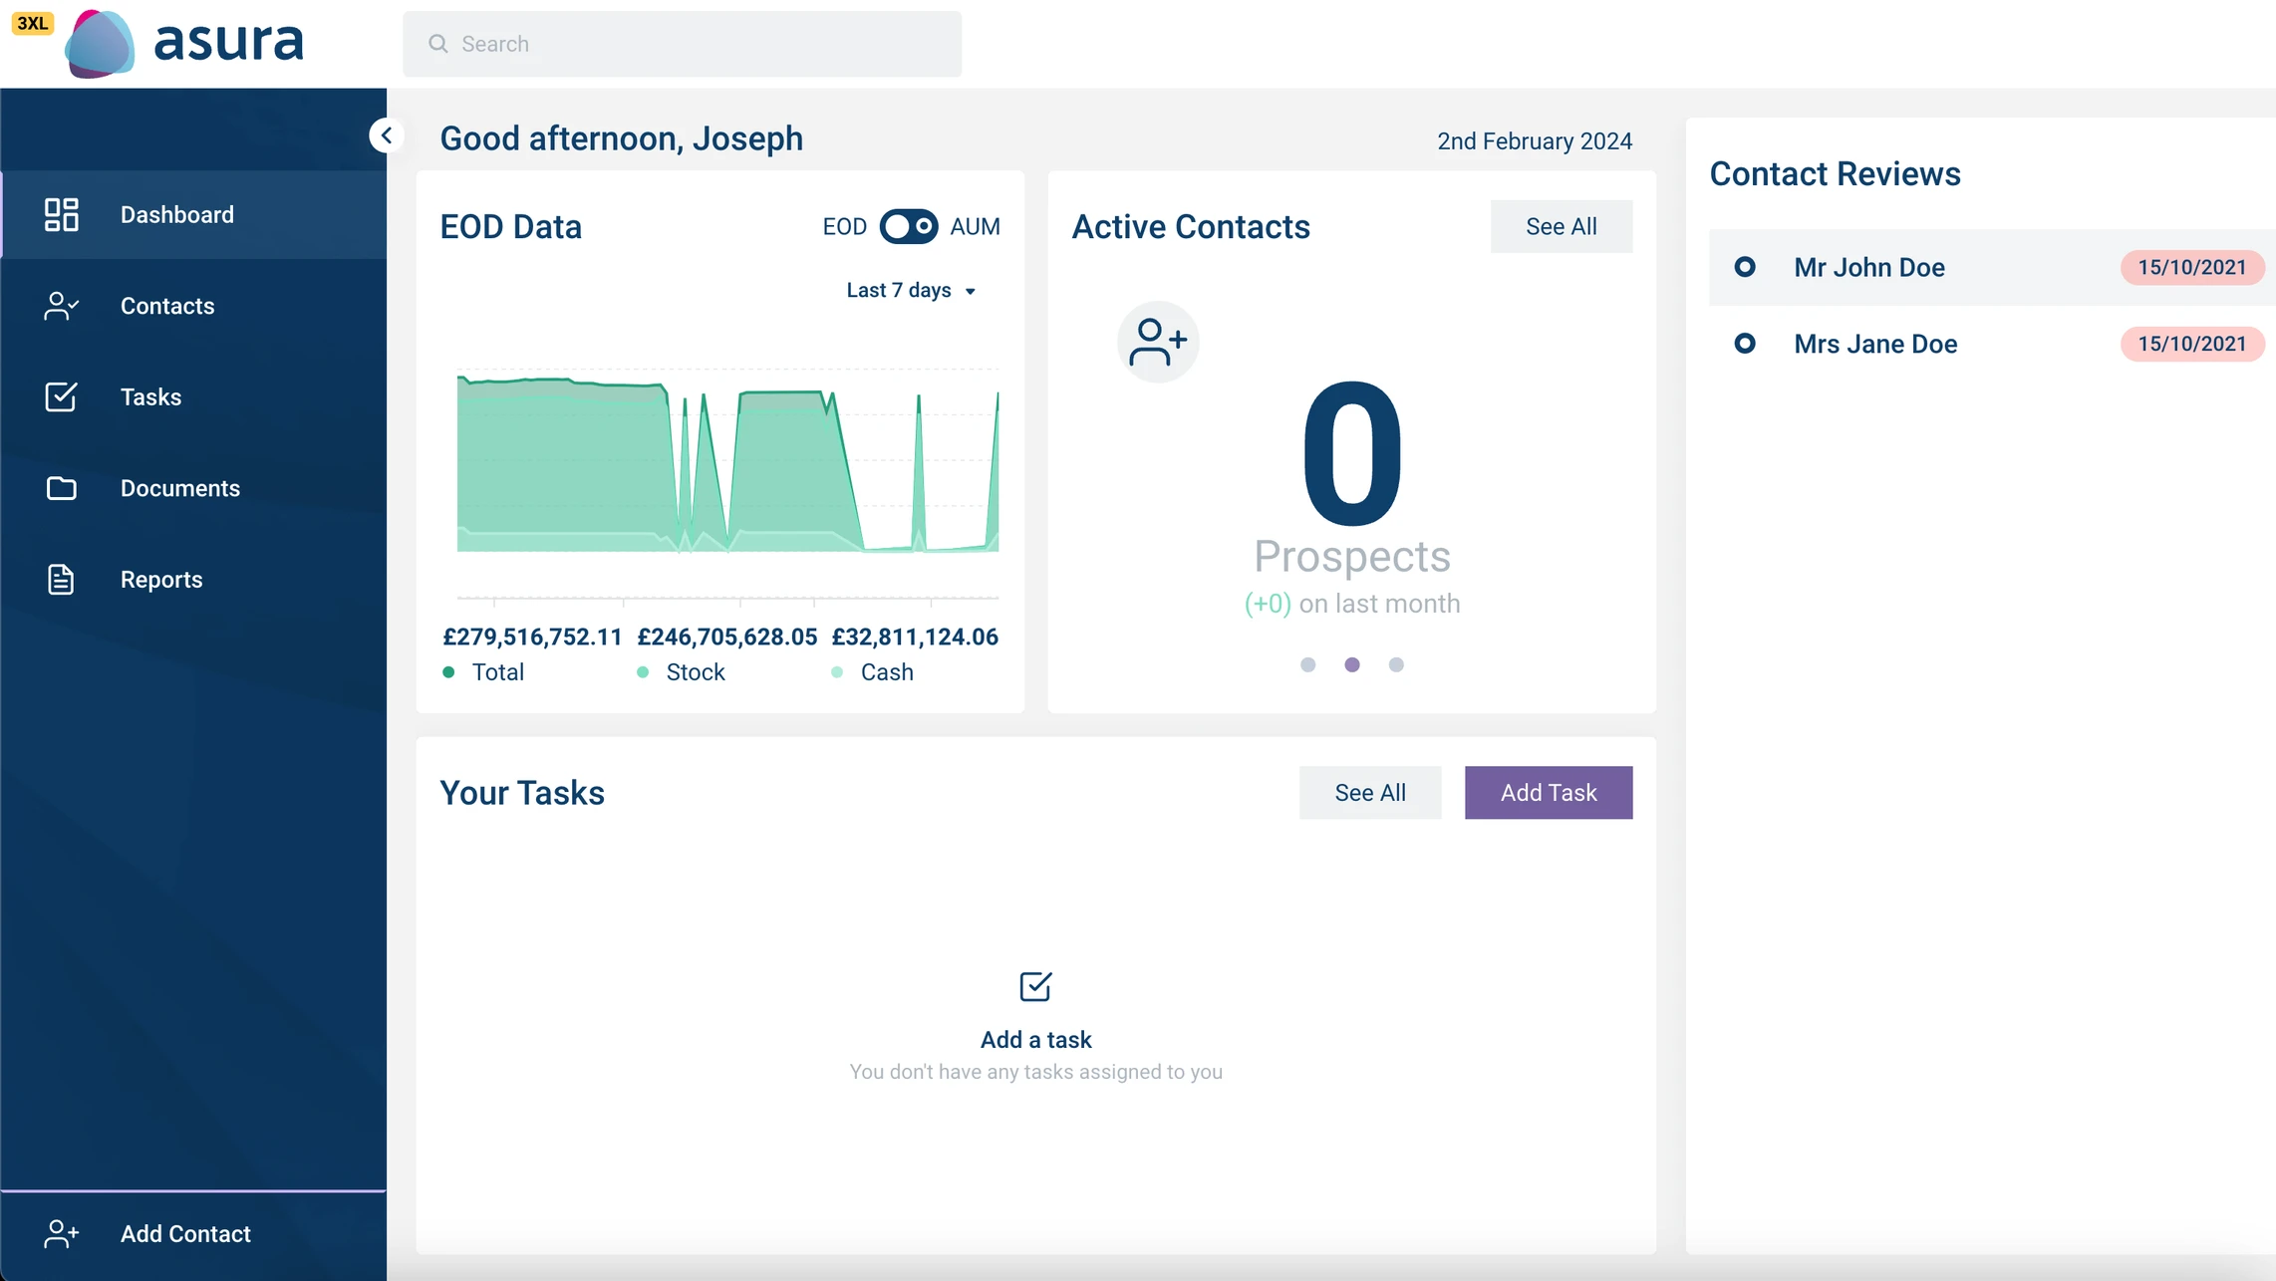
Task: Click Mr John Doe's 15/10/2021 date badge
Action: [2192, 267]
